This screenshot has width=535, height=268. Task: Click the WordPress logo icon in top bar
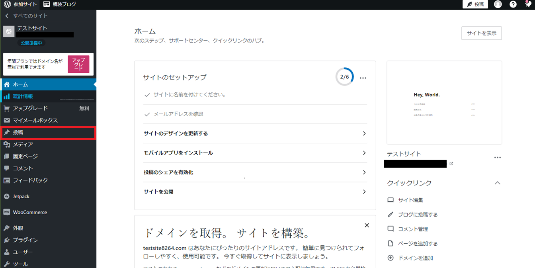click(7, 4)
